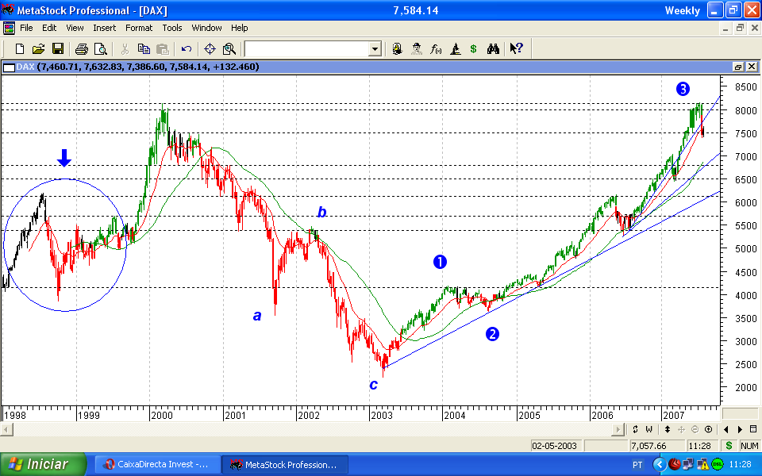Click the network warning tray icon
The image size is (762, 476).
pos(704,464)
